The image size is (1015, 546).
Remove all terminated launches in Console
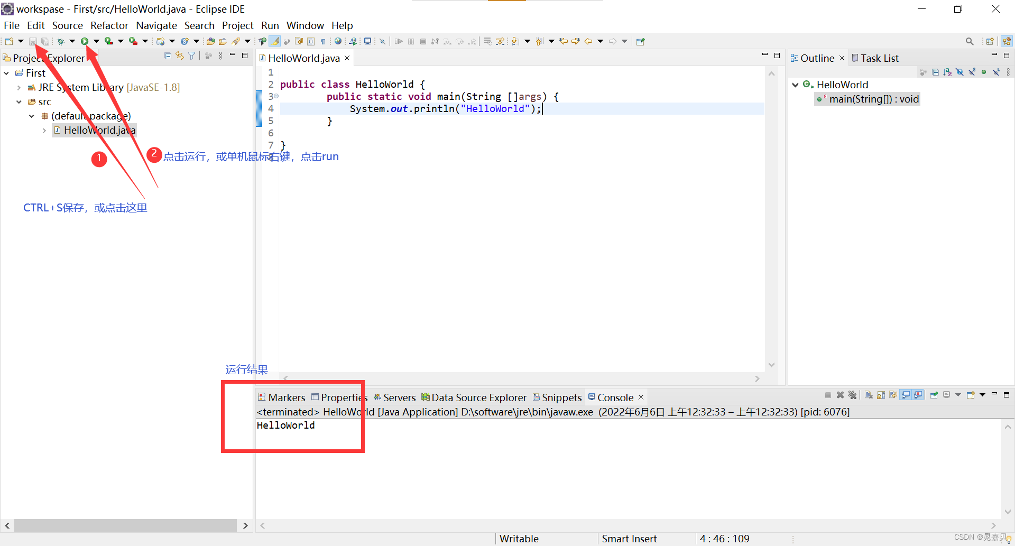pos(852,395)
